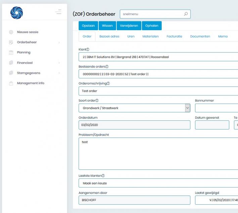This screenshot has width=238, height=213.
Task: Collapse sidebar with the hamburger menu icon
Action: point(58,12)
